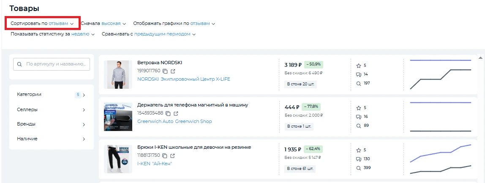Image resolution: width=485 pixels, height=183 pixels.
Task: Open "Показывать статистику за неделю" dropdown
Action: [53, 34]
